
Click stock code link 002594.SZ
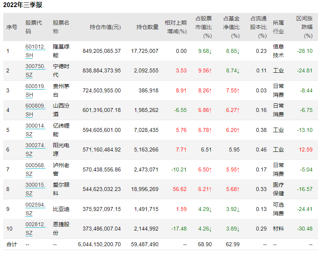[x=35, y=205]
